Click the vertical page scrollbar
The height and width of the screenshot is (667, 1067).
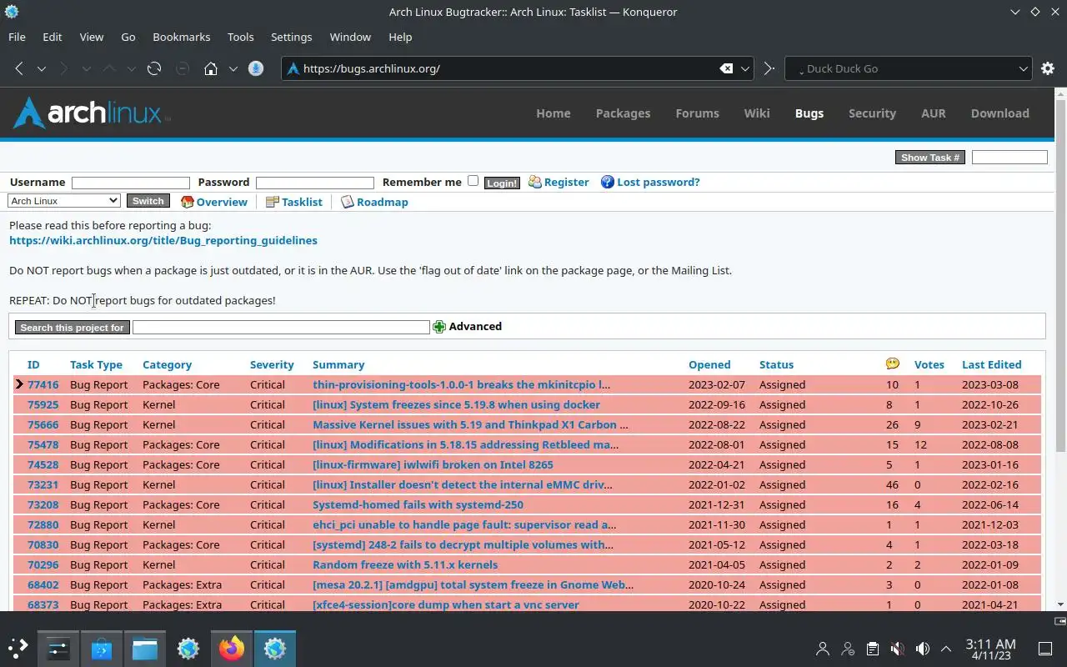point(1060,349)
